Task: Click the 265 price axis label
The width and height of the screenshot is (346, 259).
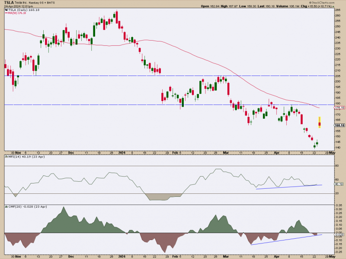Action: tap(338, 10)
